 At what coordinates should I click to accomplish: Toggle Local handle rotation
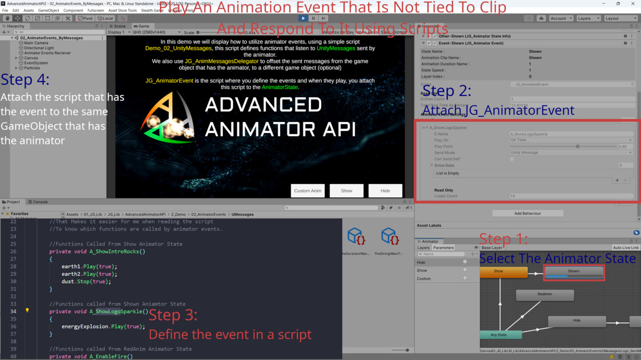coord(105,18)
